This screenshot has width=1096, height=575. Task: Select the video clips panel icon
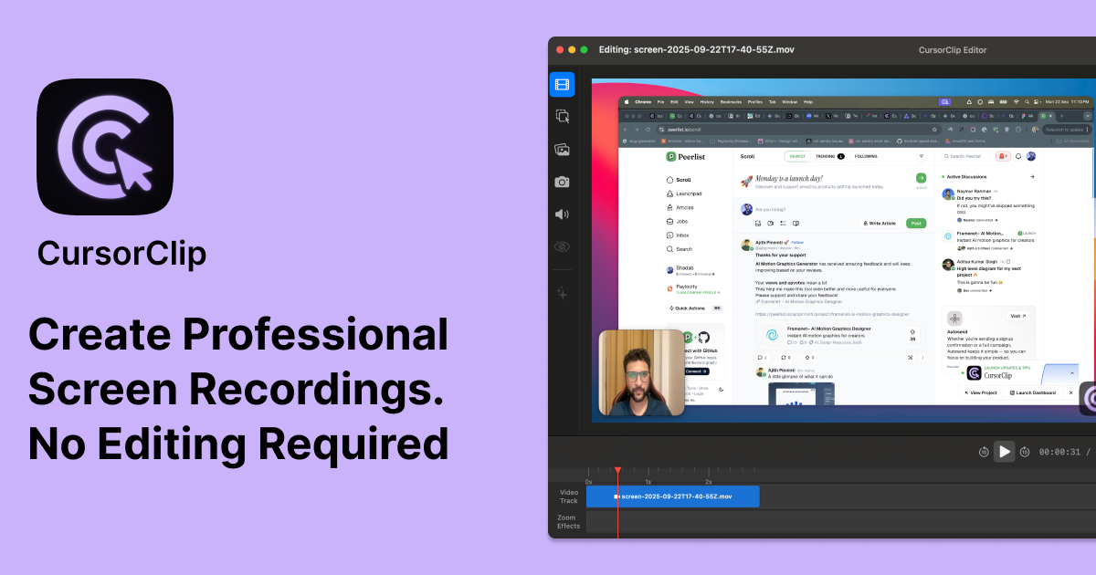pyautogui.click(x=562, y=84)
